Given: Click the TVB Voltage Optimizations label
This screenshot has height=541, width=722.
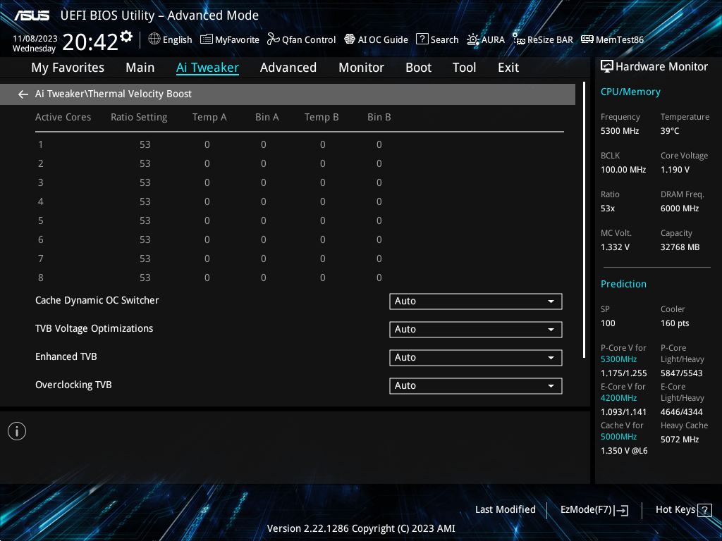Looking at the screenshot, I should coord(94,328).
